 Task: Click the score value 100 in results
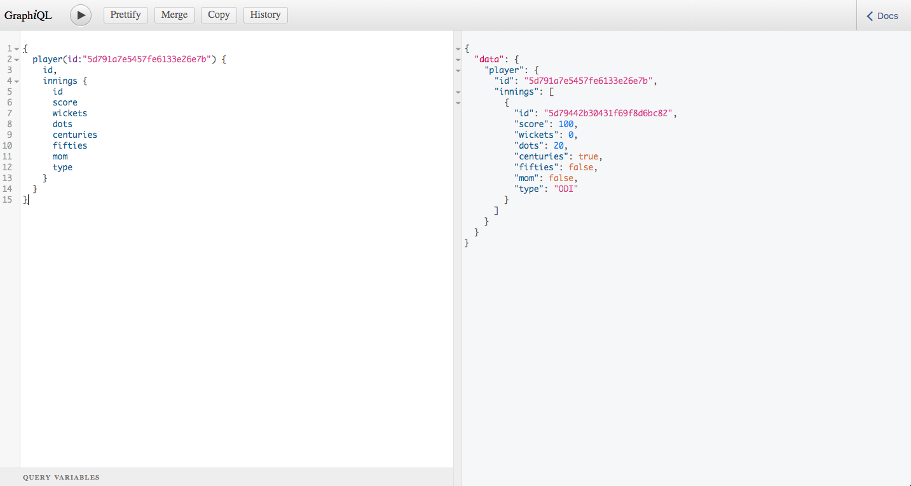click(566, 124)
